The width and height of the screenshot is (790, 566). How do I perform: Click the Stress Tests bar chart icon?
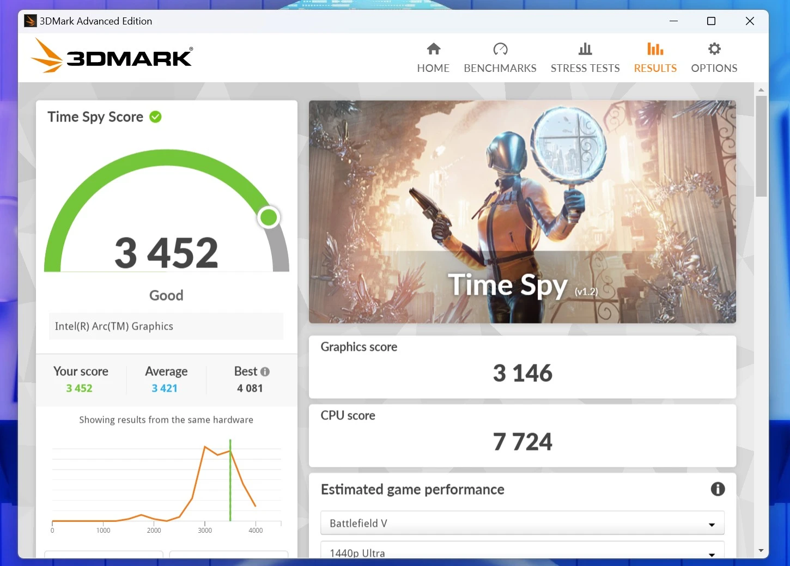tap(585, 49)
